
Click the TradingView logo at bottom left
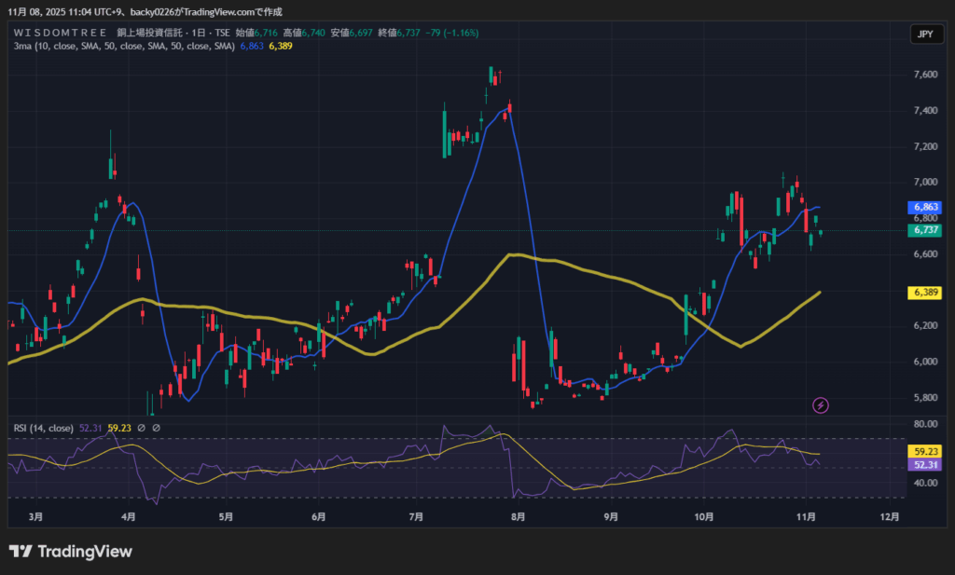tap(70, 552)
